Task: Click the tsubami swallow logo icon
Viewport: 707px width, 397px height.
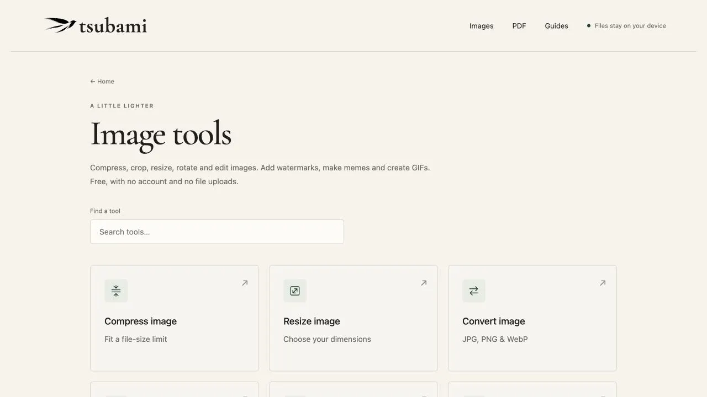Action: tap(60, 25)
